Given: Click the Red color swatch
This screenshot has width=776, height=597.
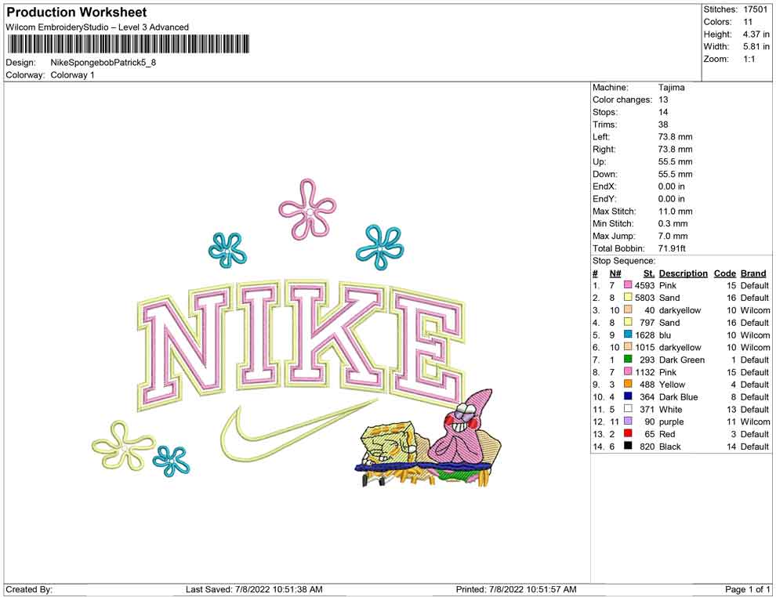Looking at the screenshot, I should (628, 434).
